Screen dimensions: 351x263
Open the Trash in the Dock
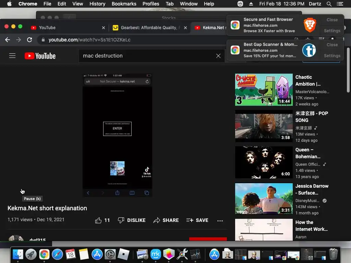(333, 254)
